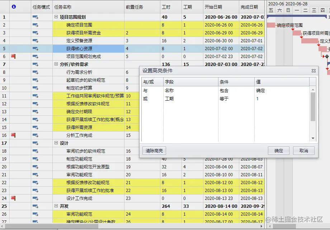
Task: Dismiss the dialog with 取消
Action: (305, 151)
